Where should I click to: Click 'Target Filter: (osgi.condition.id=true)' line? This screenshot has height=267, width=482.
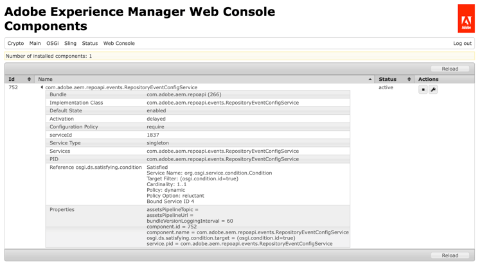tap(192, 178)
